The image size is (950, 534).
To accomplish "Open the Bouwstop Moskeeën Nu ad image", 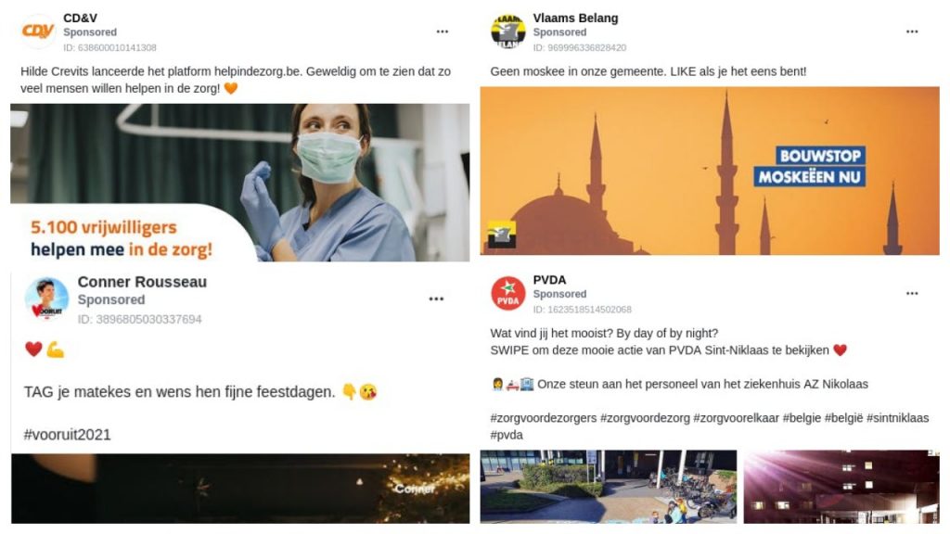I will (x=710, y=171).
